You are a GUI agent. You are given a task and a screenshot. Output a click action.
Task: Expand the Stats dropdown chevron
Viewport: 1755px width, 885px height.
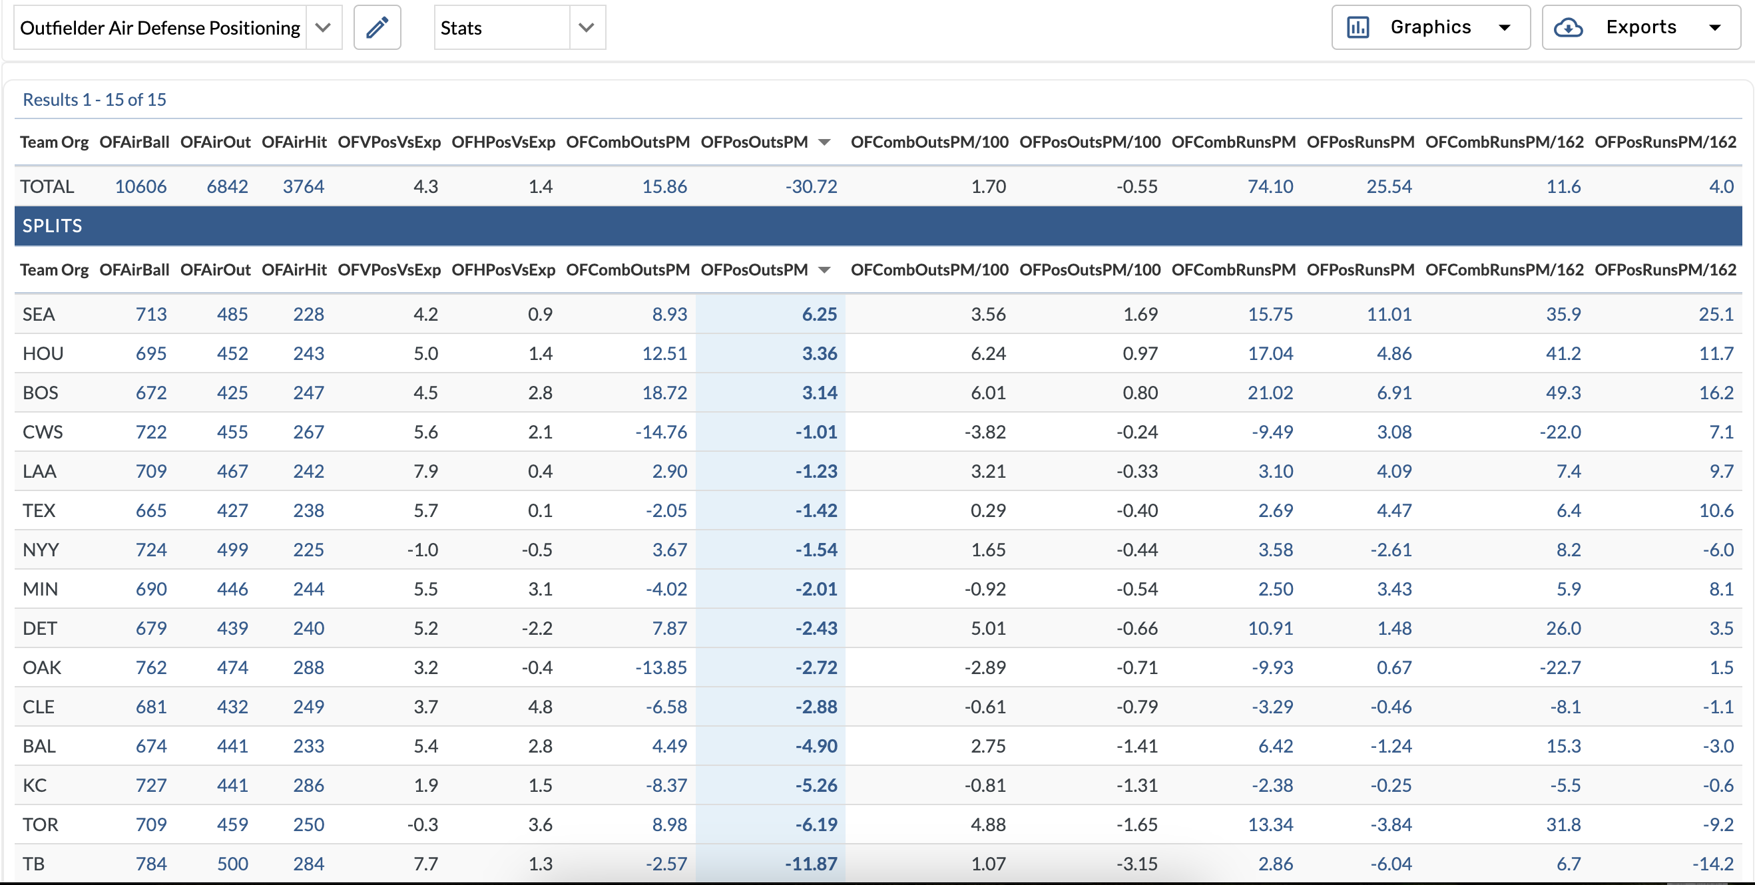(586, 28)
